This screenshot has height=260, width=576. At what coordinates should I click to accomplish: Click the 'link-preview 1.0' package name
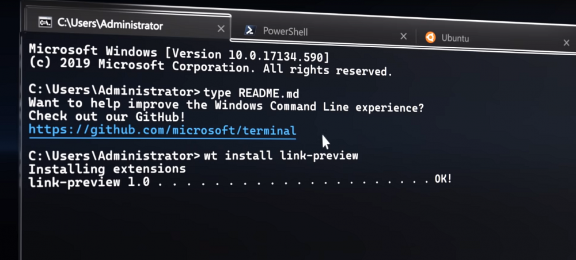point(89,182)
